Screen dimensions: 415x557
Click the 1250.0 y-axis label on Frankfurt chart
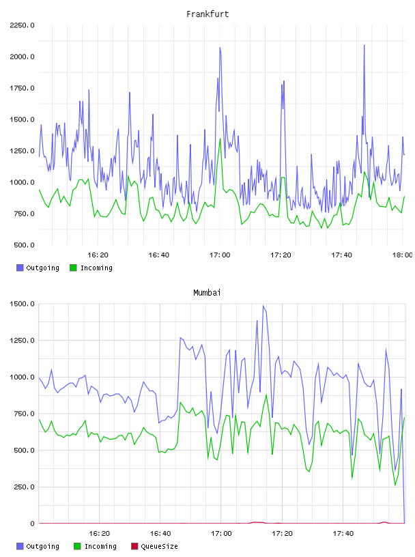(x=22, y=151)
